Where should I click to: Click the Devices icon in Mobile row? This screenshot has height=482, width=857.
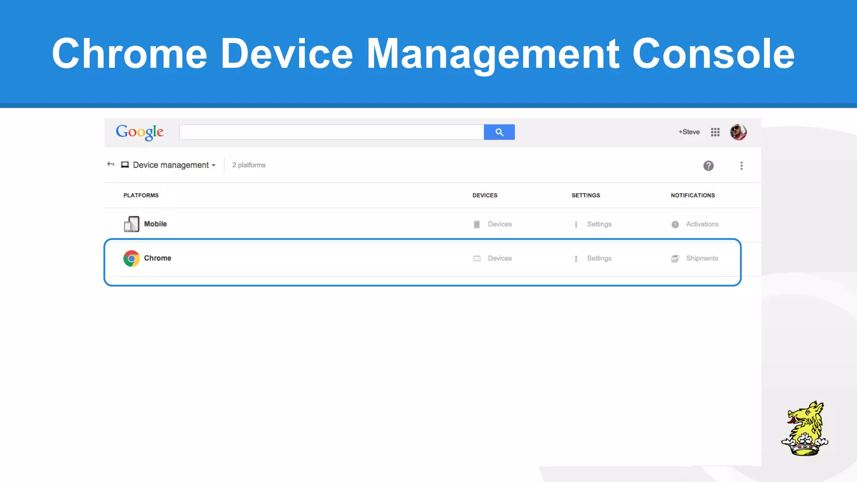point(477,224)
